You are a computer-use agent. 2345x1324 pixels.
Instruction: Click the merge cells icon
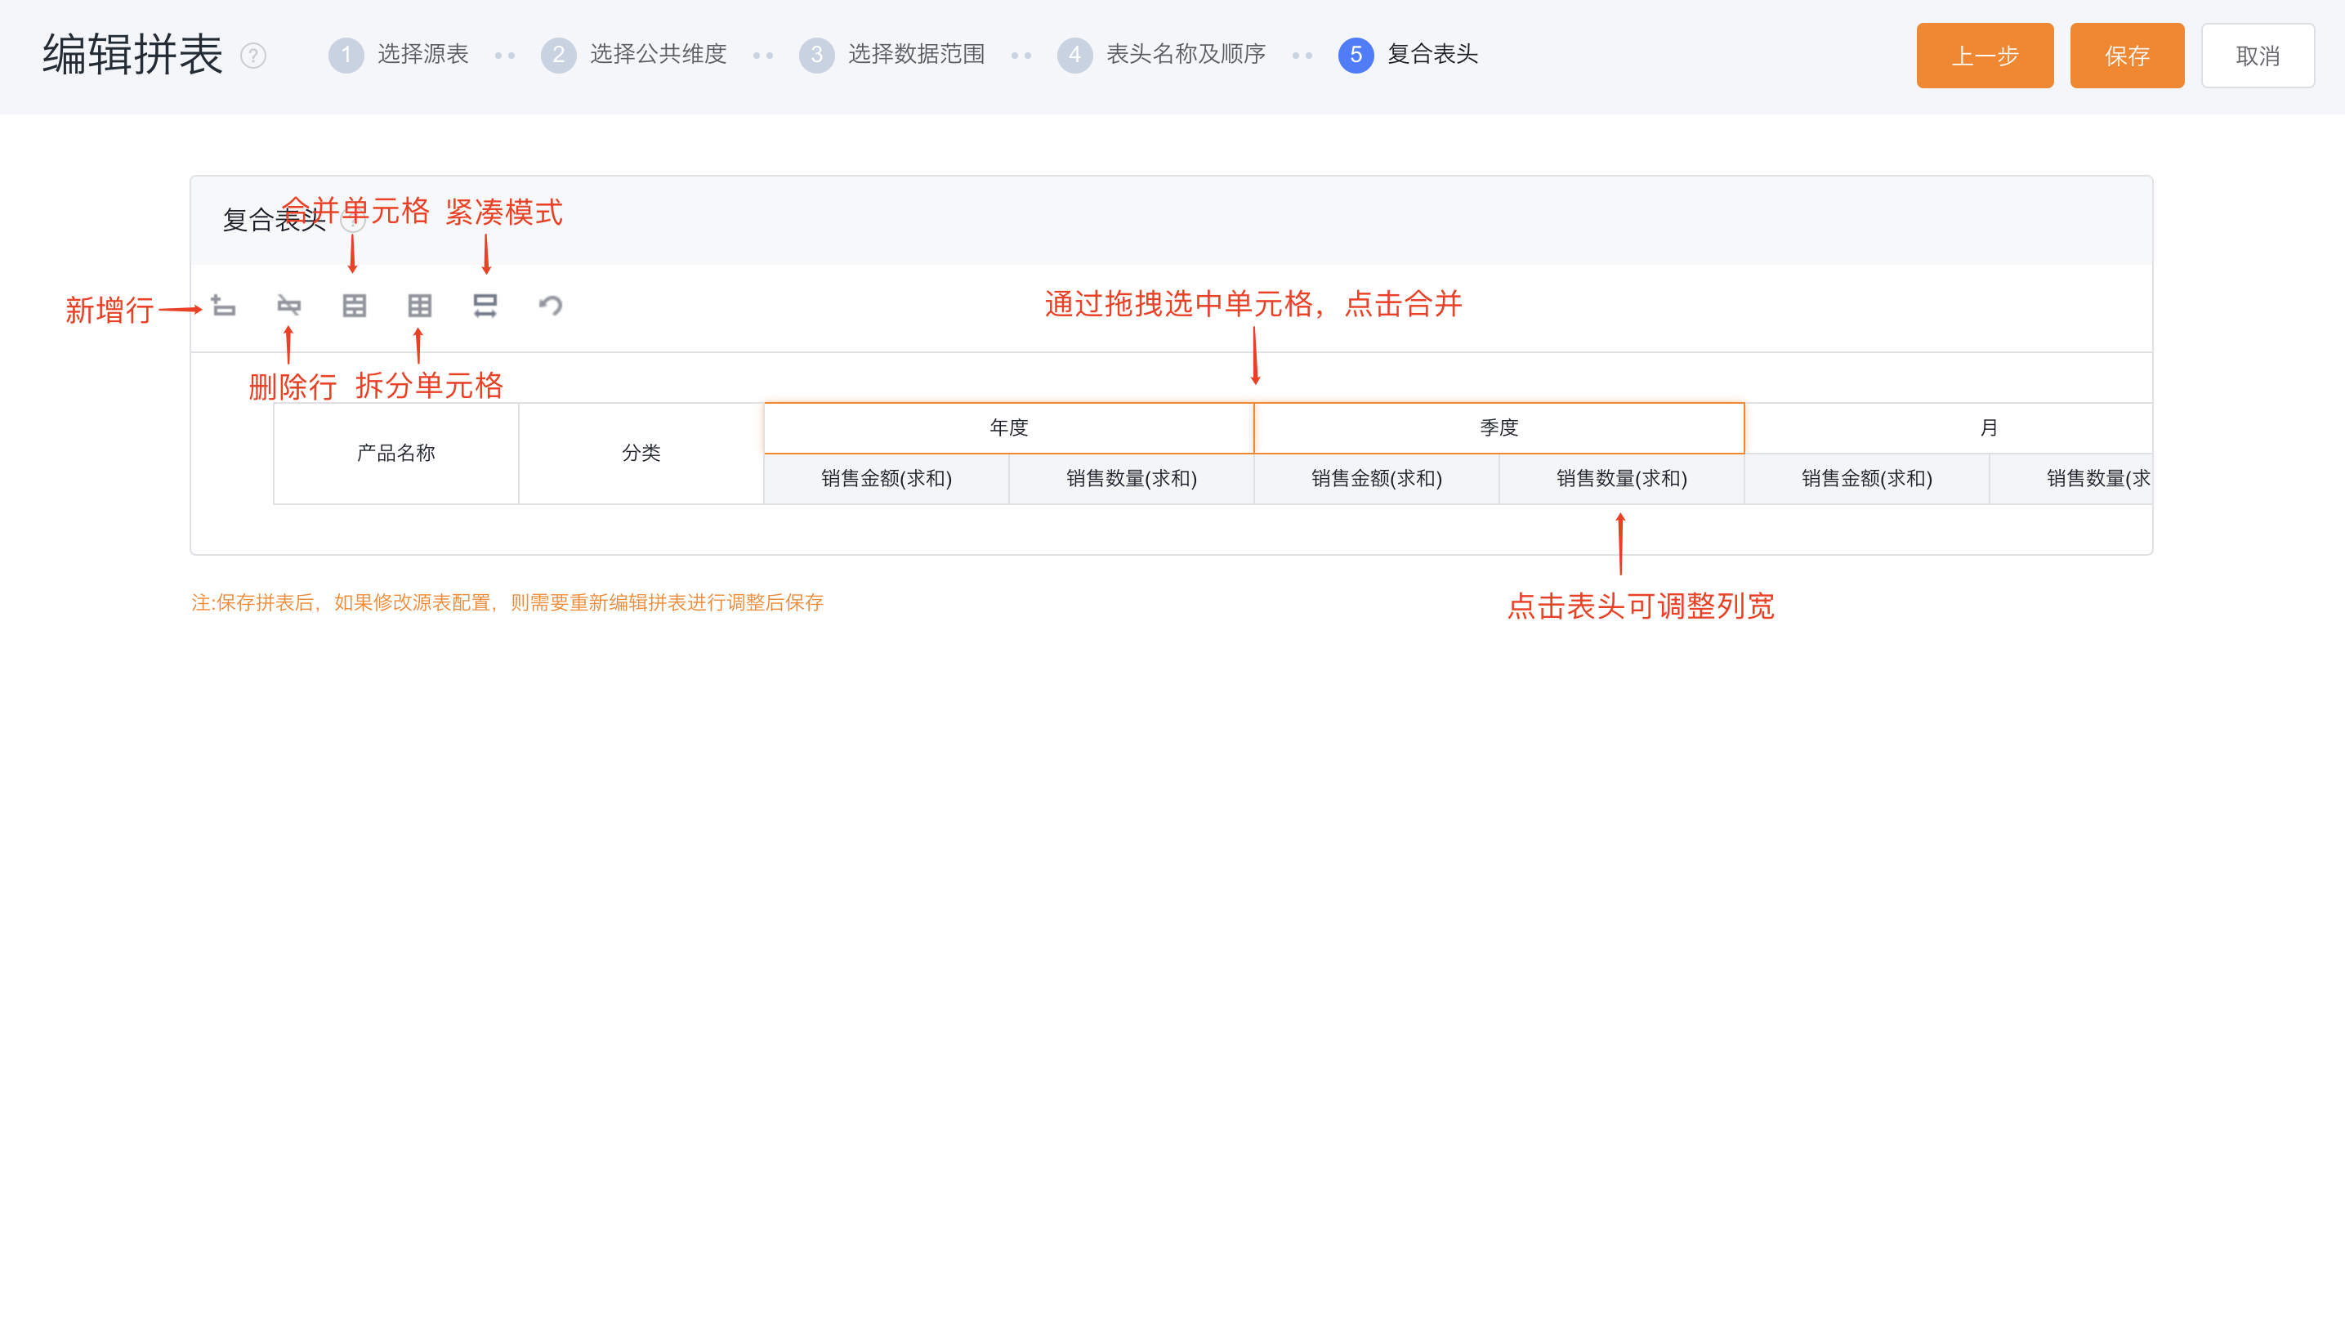pyautogui.click(x=354, y=305)
